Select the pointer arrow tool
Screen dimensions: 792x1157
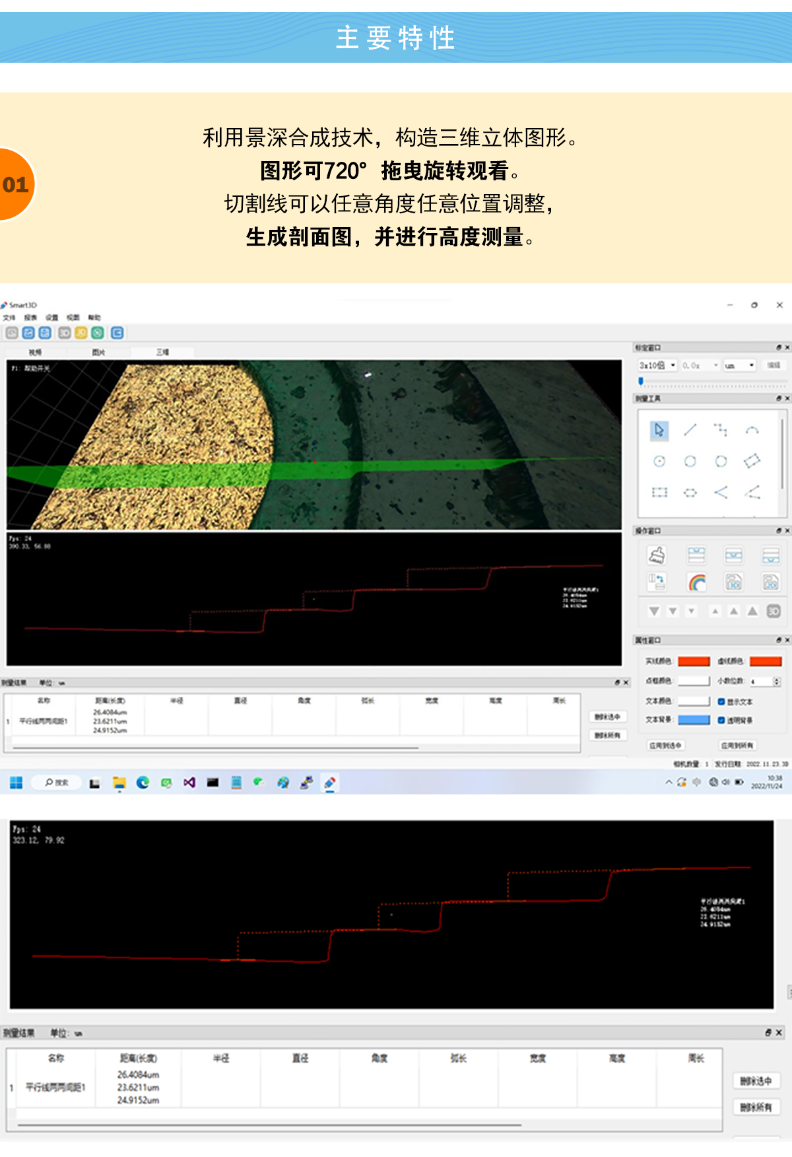pos(659,430)
